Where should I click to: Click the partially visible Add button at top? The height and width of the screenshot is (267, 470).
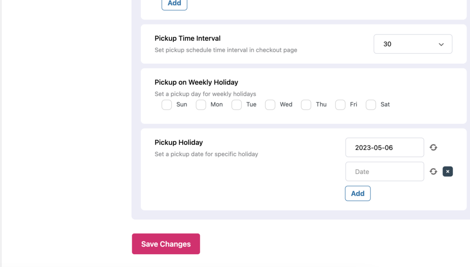pyautogui.click(x=174, y=4)
